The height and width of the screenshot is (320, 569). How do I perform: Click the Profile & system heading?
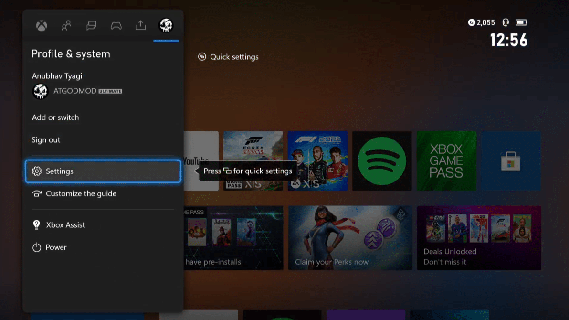[x=71, y=54]
